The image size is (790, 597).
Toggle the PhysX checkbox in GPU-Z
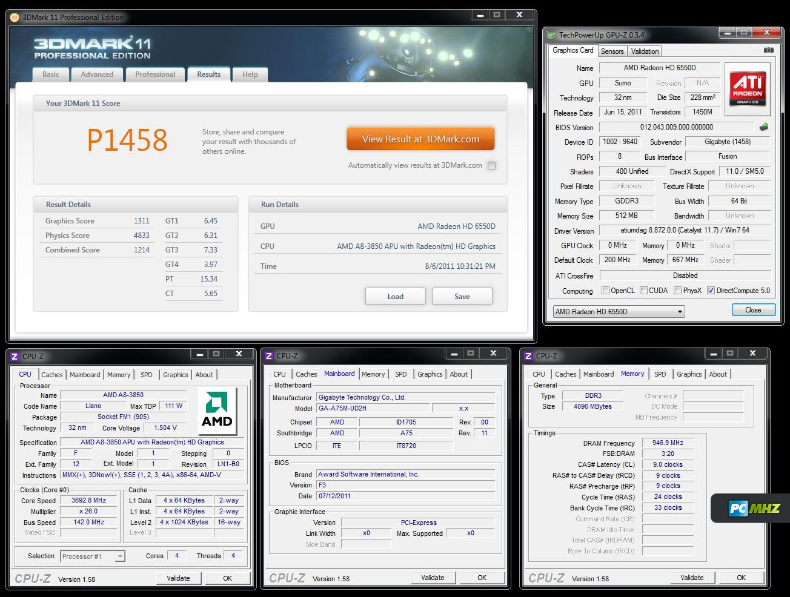click(677, 291)
